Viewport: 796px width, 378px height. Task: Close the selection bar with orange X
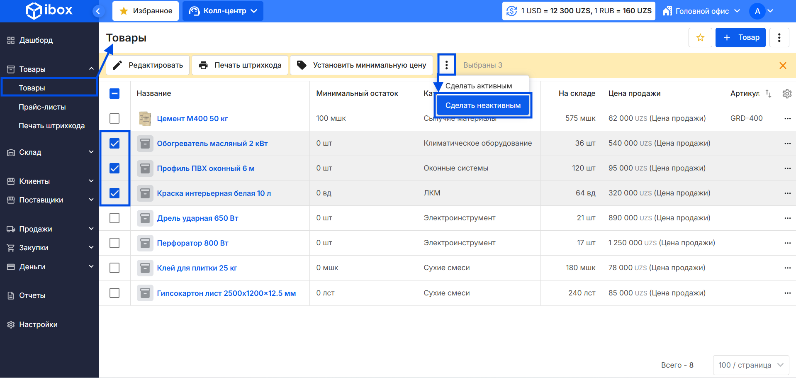(783, 66)
